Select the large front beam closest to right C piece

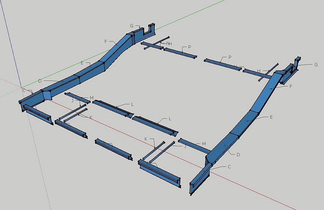point(159,173)
